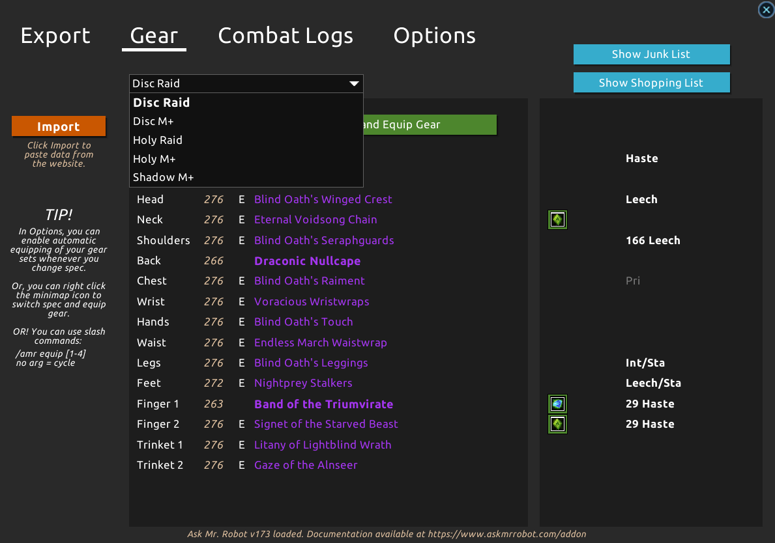
Task: Select Band of the Triumvirate item
Action: [323, 404]
